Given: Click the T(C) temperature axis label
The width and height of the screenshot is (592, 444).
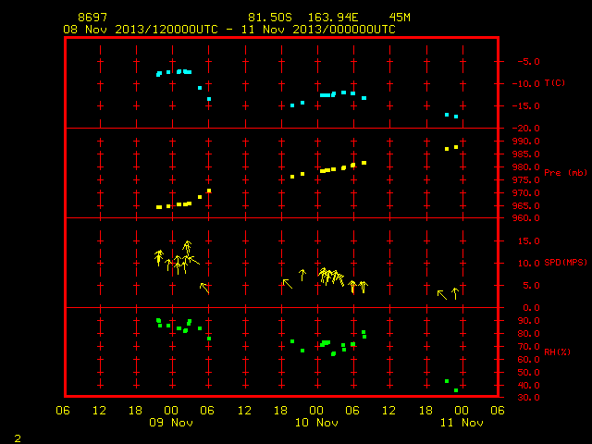Looking at the screenshot, I should coord(555,83).
